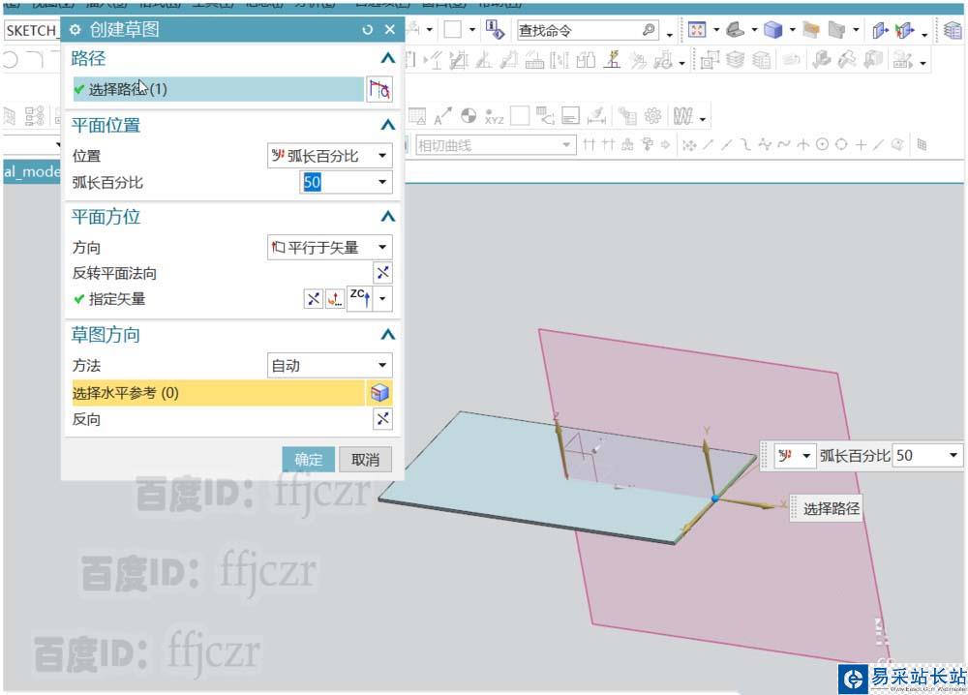Viewport: 968px width, 695px height.
Task: Collapse the 平面方位 section
Action: coord(388,216)
